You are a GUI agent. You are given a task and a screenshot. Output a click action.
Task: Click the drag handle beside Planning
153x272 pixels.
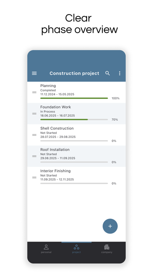(34, 92)
